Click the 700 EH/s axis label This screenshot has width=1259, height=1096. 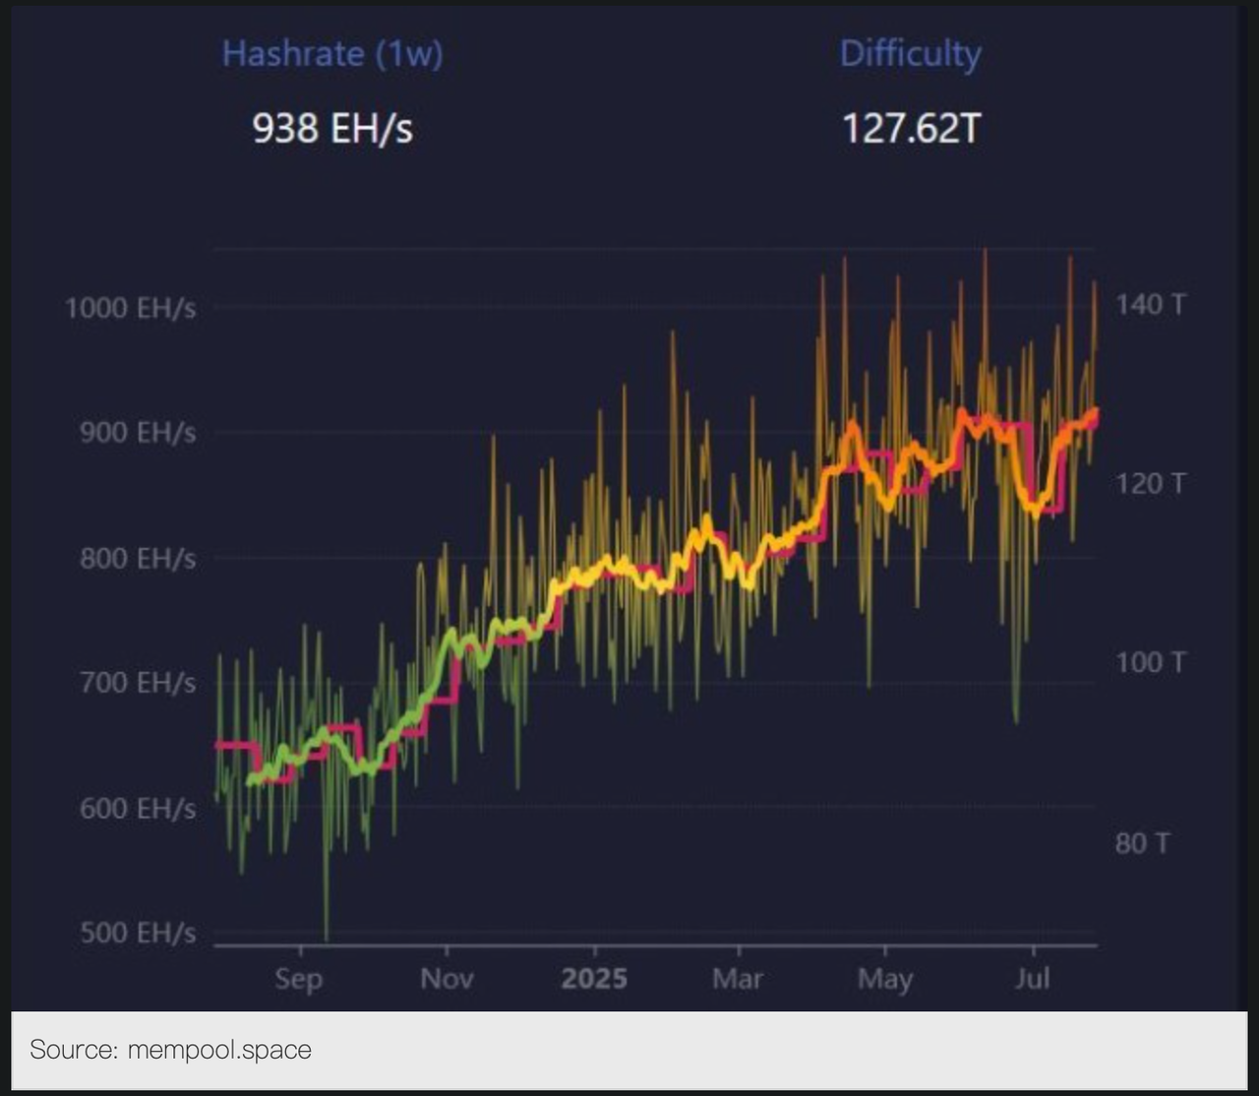[137, 683]
